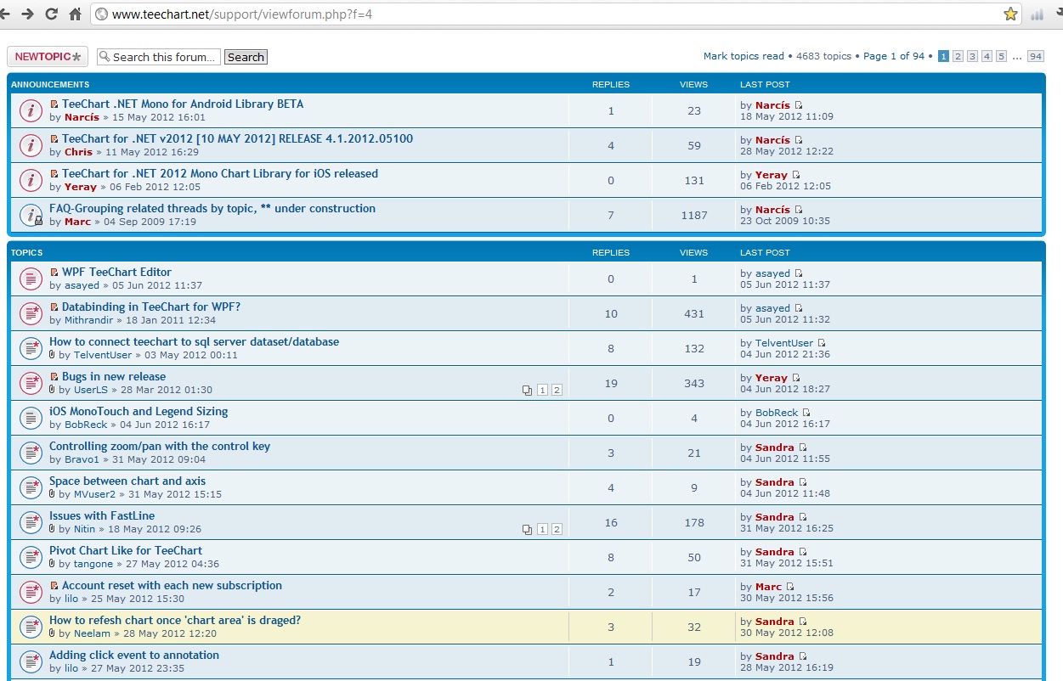Go to page 5 of the forum
Viewport: 1063px width, 681px height.
(1001, 56)
